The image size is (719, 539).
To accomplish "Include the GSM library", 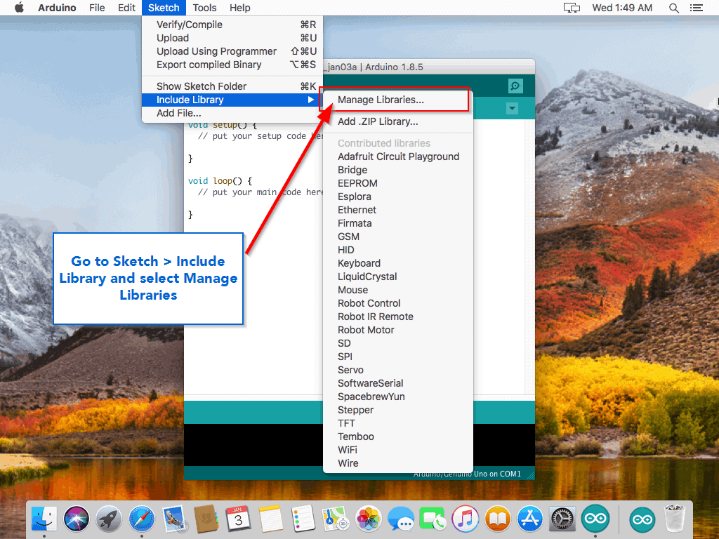I will (398, 237).
